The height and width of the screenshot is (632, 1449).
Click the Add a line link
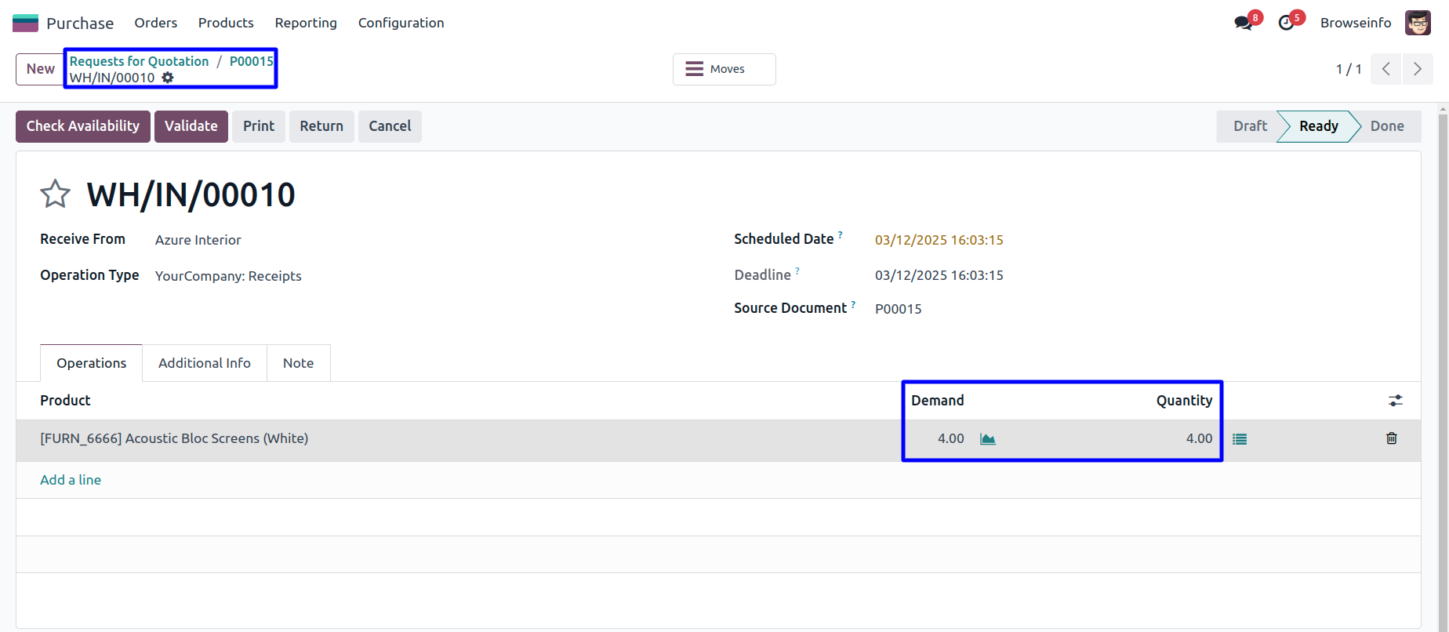point(71,480)
